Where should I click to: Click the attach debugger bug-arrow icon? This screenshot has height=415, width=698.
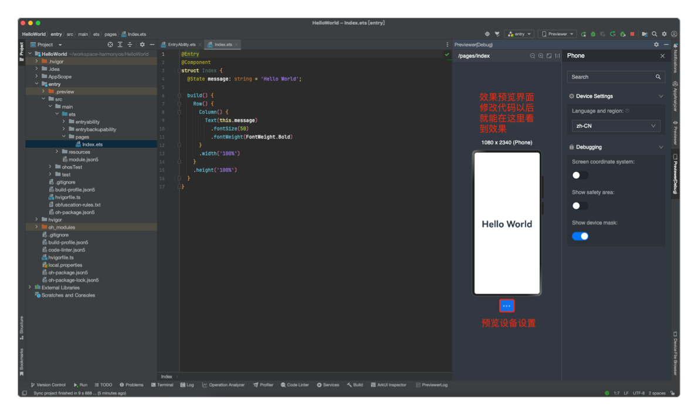tap(622, 34)
